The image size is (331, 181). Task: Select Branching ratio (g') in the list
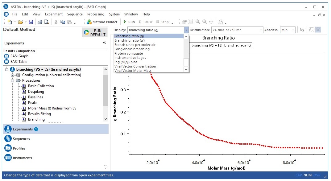(149, 40)
